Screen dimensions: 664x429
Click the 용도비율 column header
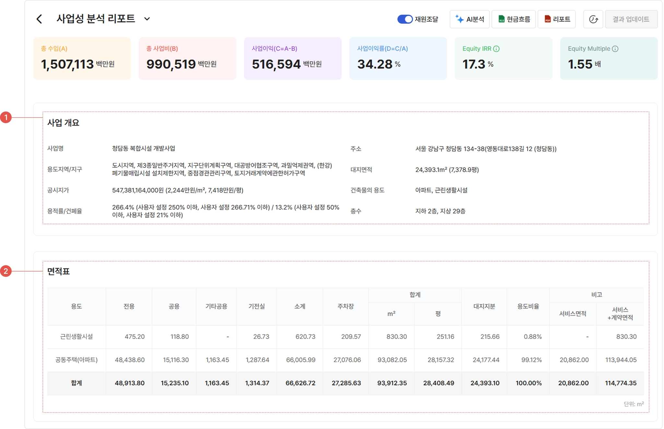(528, 306)
